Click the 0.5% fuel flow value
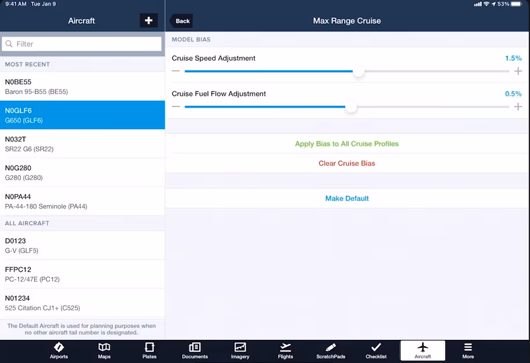 click(513, 94)
